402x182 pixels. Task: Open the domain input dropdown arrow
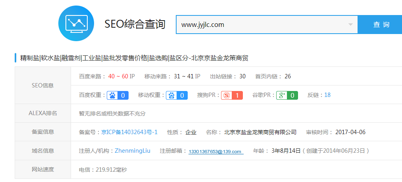[x=350, y=25]
